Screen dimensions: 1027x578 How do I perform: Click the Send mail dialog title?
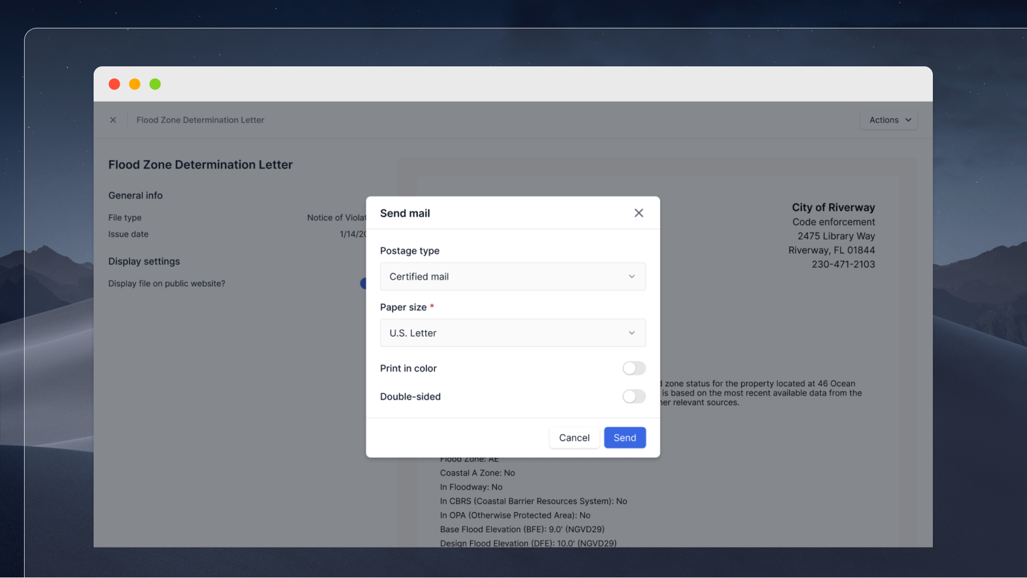pos(405,213)
